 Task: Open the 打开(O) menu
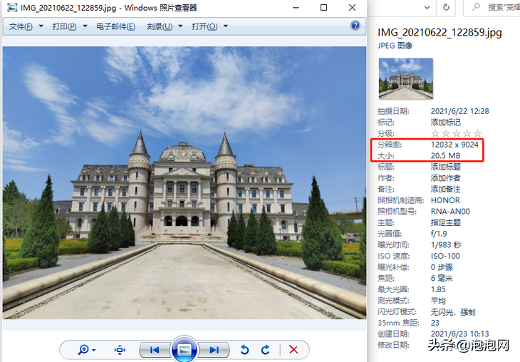click(204, 26)
